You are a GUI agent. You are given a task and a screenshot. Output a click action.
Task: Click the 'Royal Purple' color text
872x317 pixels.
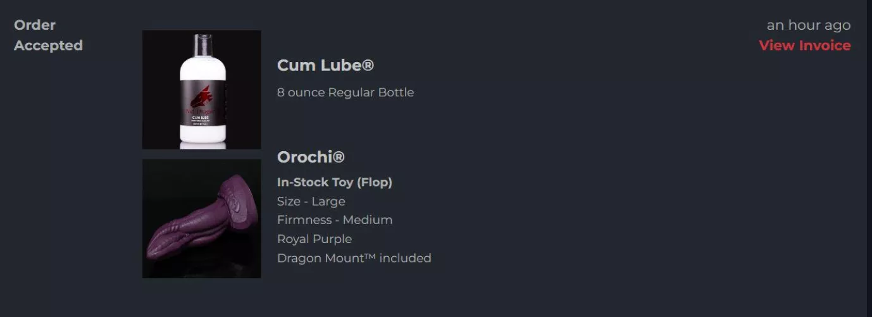315,239
